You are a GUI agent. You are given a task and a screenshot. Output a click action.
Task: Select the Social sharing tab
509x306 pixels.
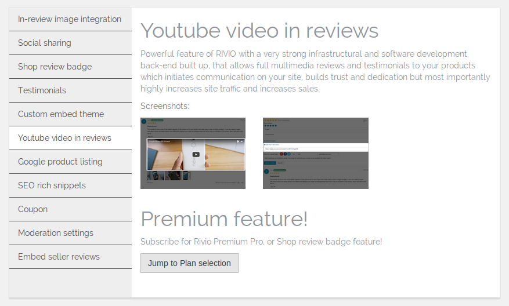(70, 43)
